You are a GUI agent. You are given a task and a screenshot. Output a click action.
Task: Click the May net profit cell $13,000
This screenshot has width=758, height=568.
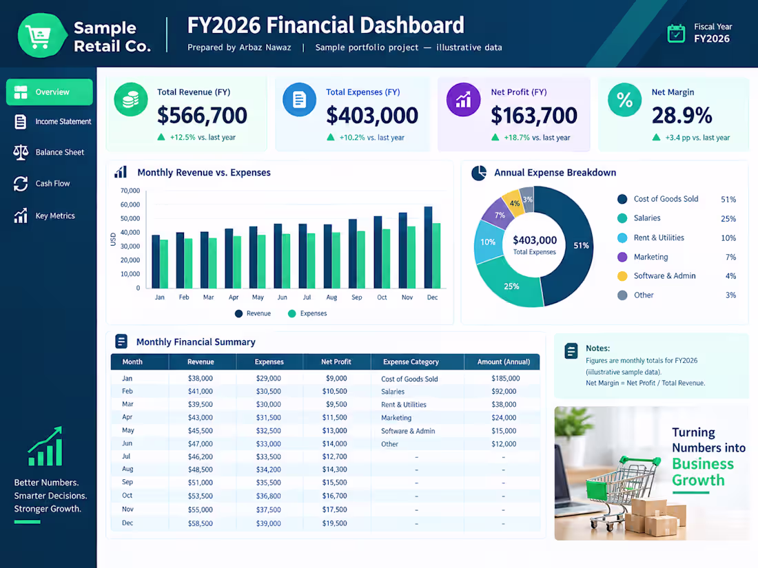[x=334, y=430]
